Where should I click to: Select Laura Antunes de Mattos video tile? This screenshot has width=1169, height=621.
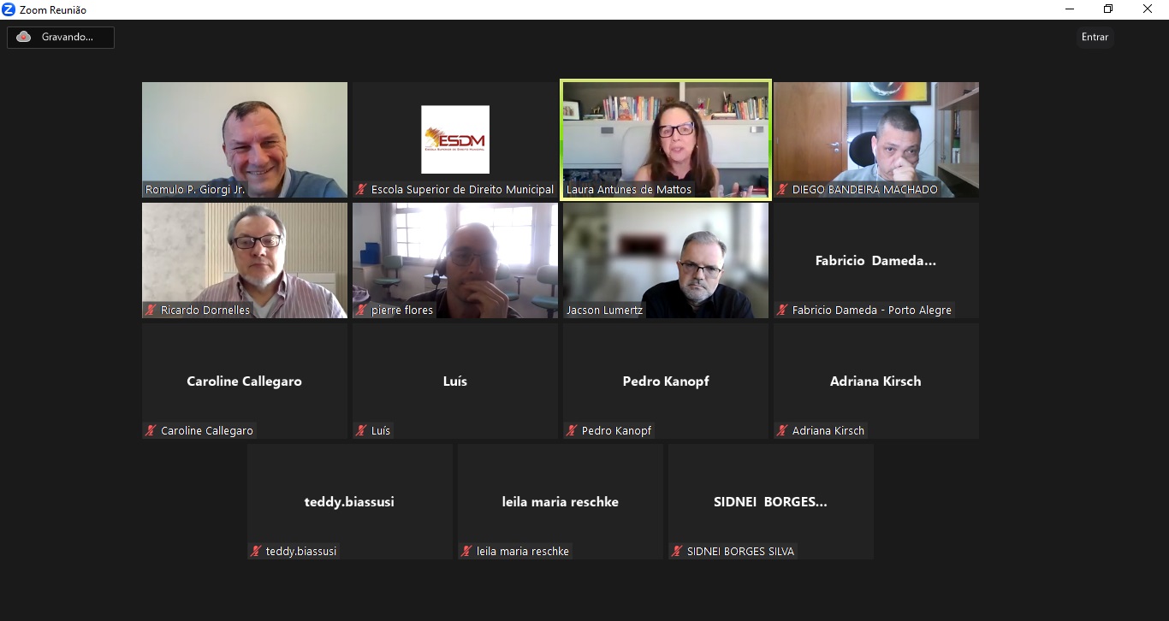click(x=666, y=139)
